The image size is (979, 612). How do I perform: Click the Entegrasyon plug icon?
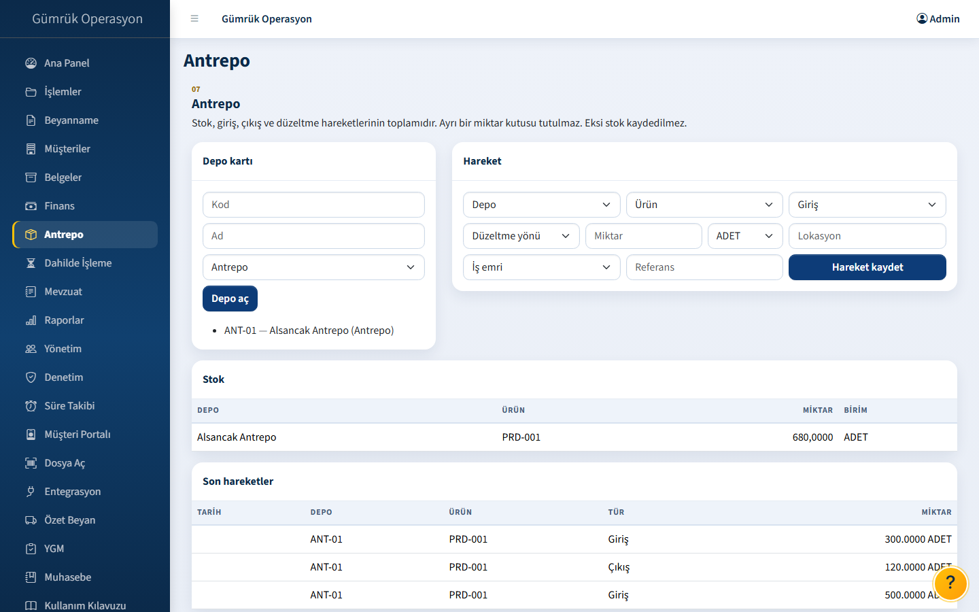[31, 492]
